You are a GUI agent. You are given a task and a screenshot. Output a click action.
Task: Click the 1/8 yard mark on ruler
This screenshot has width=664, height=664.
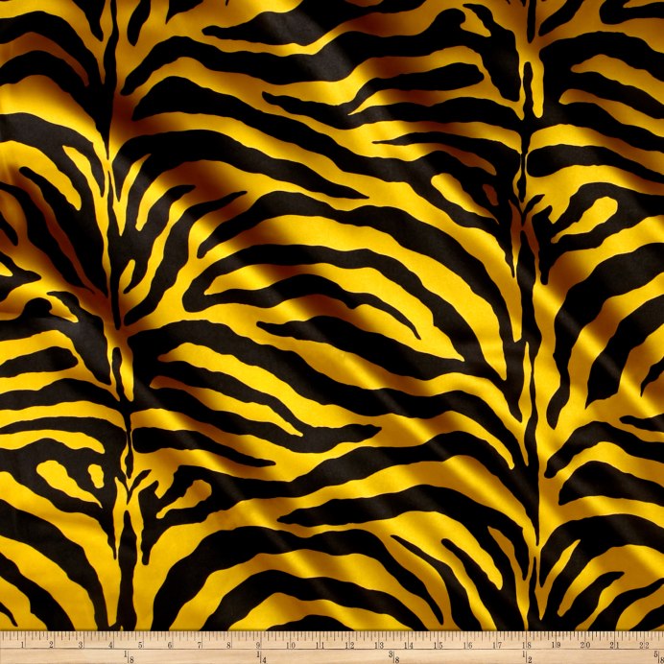click(128, 656)
